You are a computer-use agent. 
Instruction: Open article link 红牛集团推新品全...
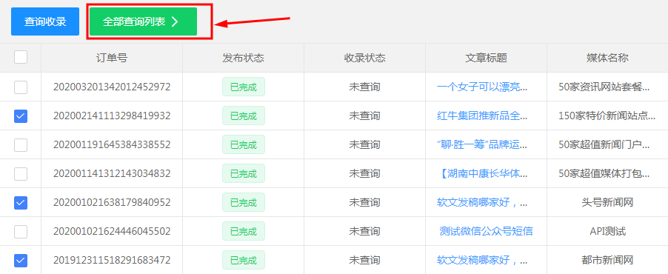click(x=482, y=116)
